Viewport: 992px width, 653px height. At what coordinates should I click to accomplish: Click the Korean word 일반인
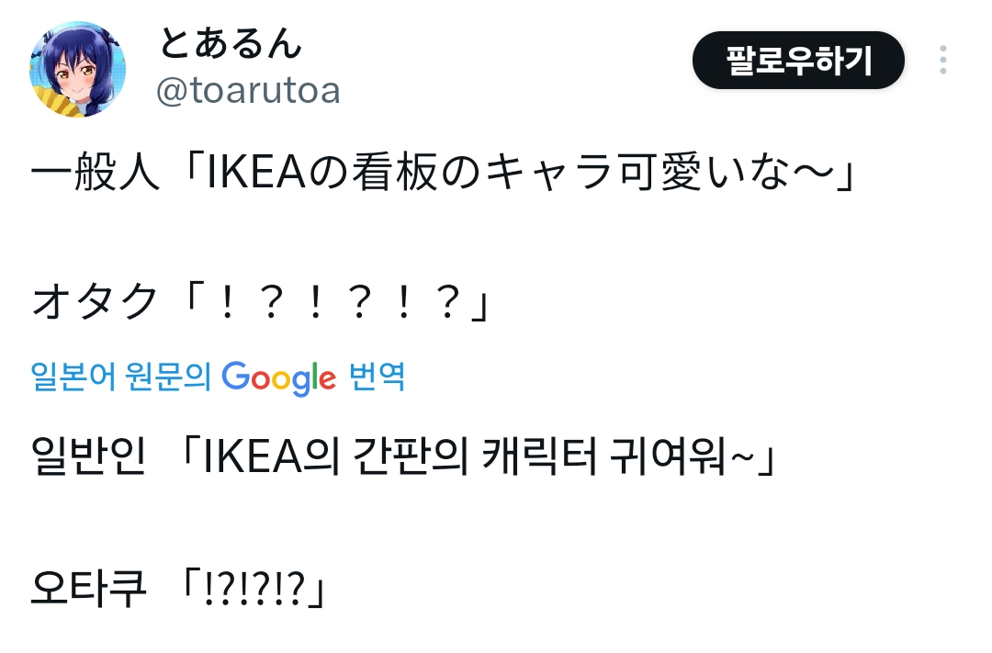(88, 456)
